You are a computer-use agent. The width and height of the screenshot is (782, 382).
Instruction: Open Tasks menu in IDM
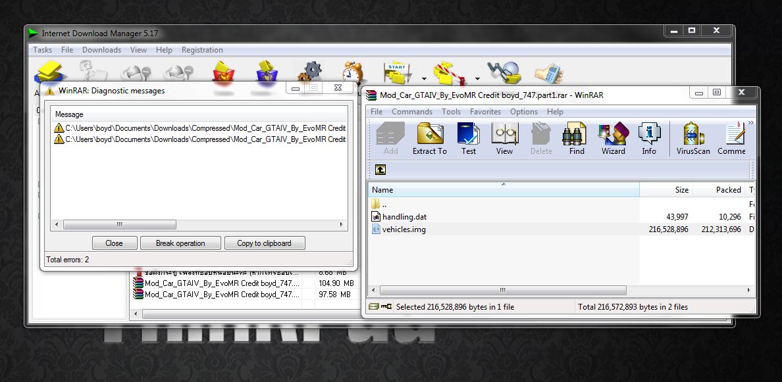[42, 50]
